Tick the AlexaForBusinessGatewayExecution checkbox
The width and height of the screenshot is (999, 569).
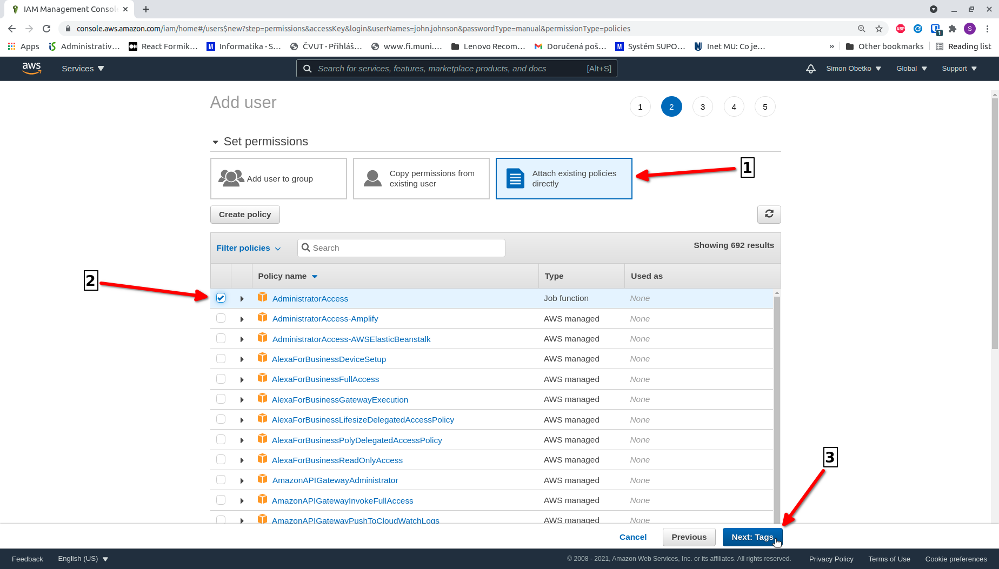(x=221, y=399)
